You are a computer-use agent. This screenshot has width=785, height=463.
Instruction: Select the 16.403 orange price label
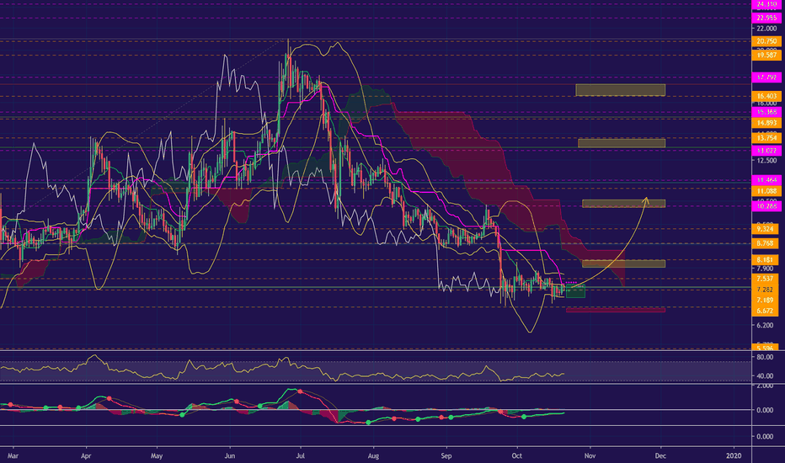coord(766,96)
